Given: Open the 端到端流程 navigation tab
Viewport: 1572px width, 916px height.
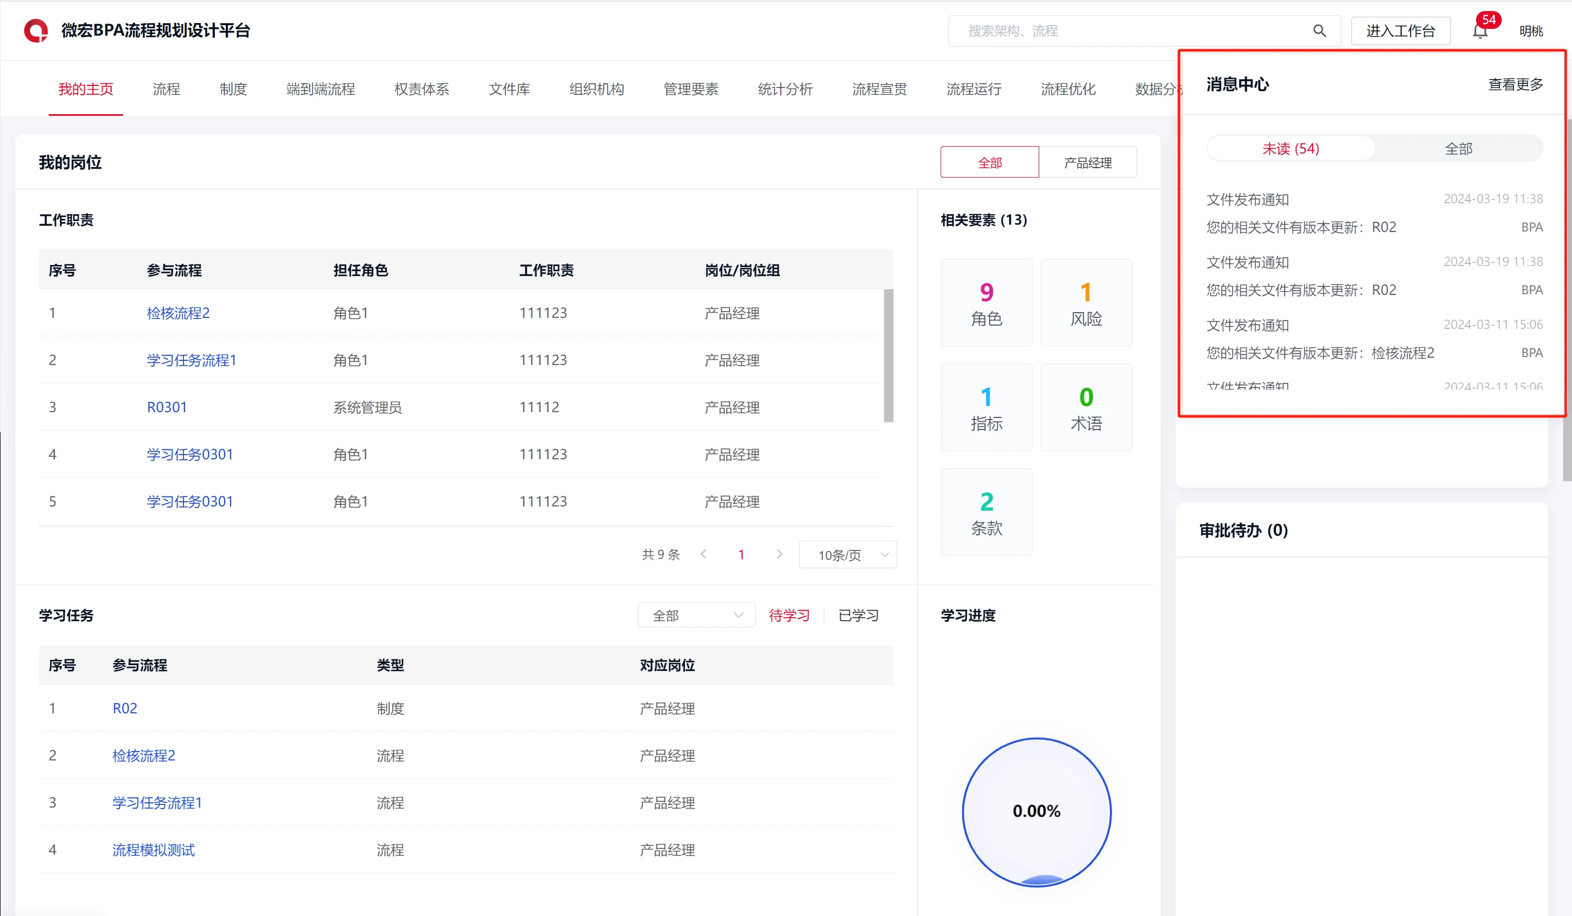Looking at the screenshot, I should click(x=320, y=89).
